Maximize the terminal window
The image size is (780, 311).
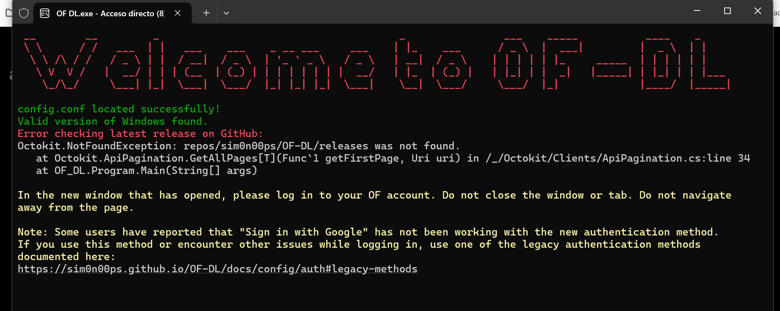727,11
